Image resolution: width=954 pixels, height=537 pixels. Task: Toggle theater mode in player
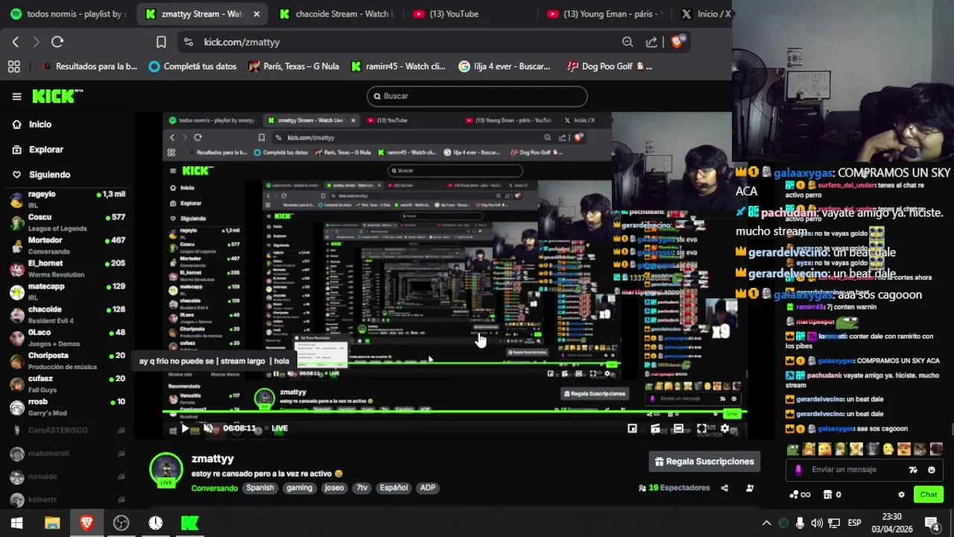[x=678, y=428]
